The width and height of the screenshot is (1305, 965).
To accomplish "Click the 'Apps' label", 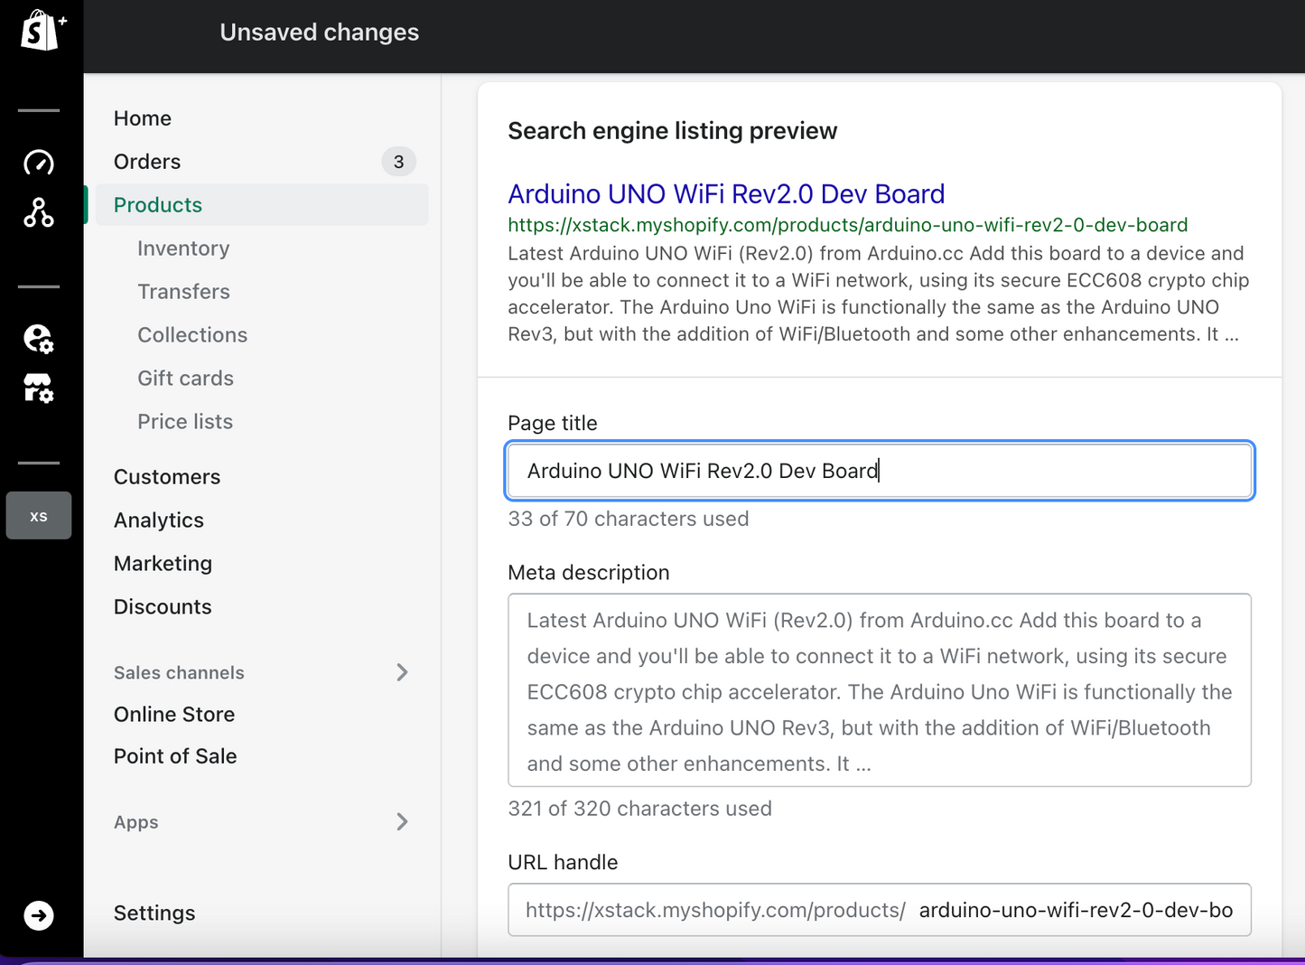I will click(x=136, y=822).
